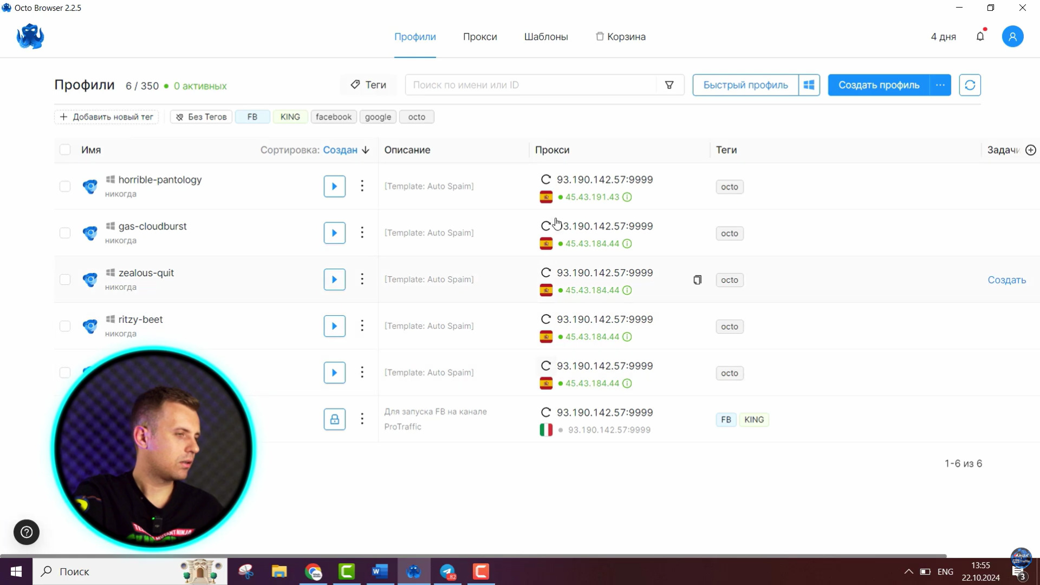Switch to the Прокси tab
The height and width of the screenshot is (585, 1040).
480,37
